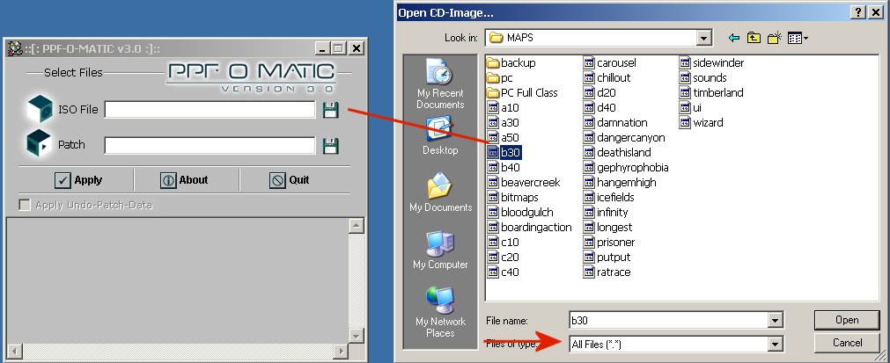Screen dimensions: 890x363
Task: Focus the Patch path field
Action: click(210, 146)
